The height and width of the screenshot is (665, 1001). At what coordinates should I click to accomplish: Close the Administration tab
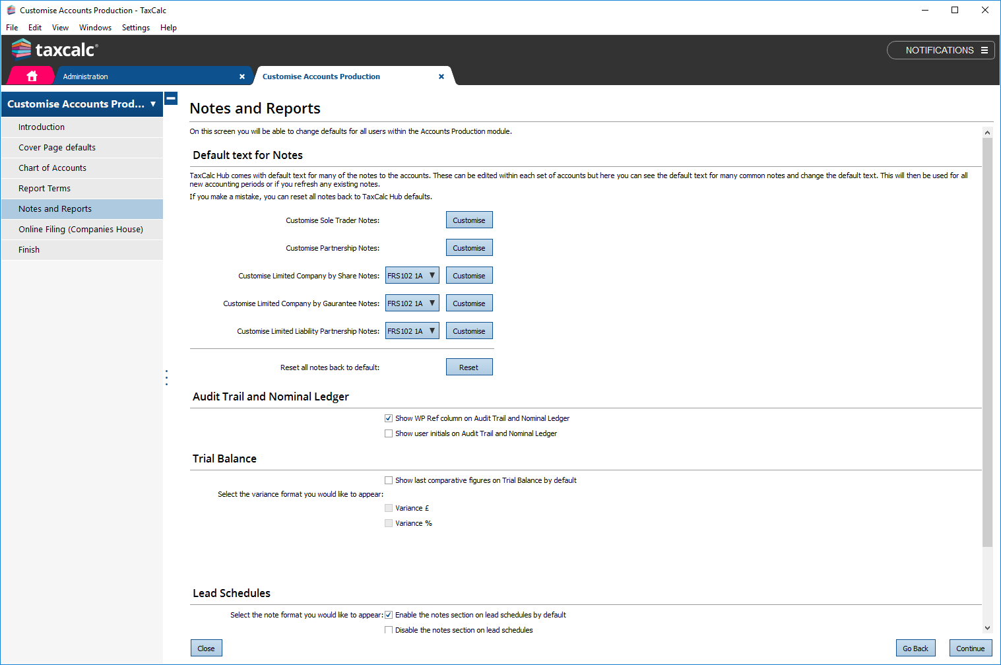pos(242,77)
